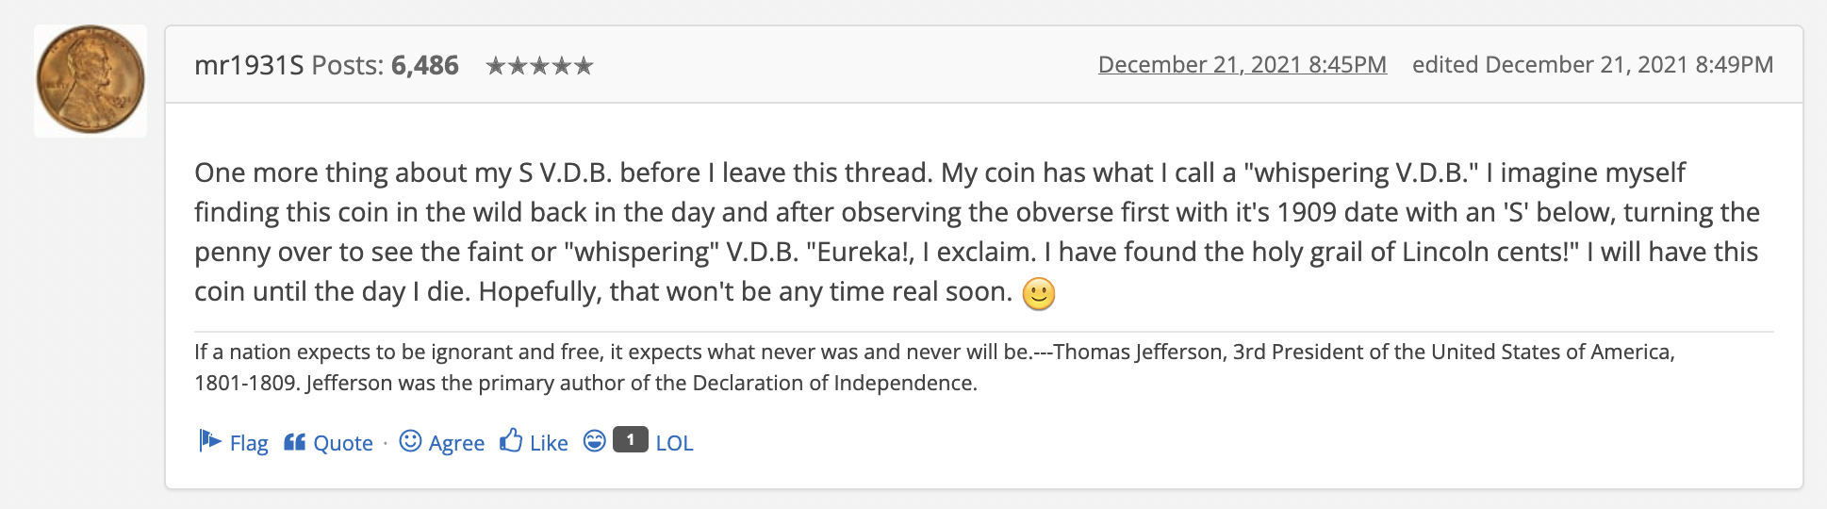Click the yellow smiley emoji in post
The width and height of the screenshot is (1827, 509).
tap(1039, 294)
